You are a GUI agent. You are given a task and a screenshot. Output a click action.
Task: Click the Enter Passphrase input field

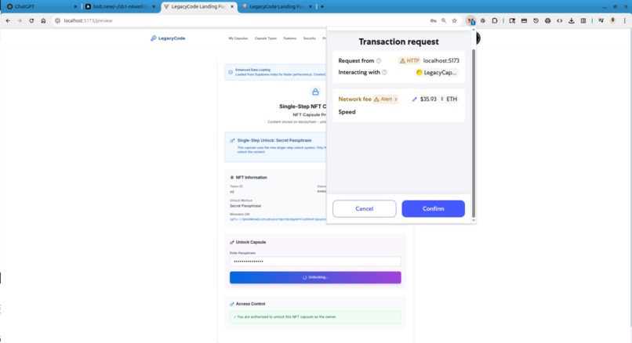(315, 262)
